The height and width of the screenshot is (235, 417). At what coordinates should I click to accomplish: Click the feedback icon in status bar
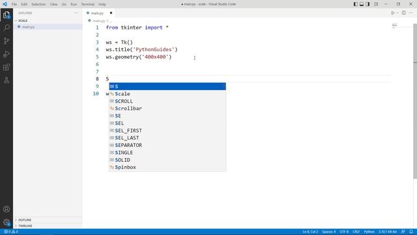coord(403,232)
